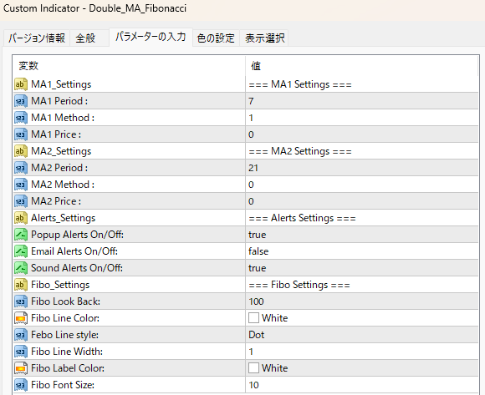Viewport: 485px width, 395px height.
Task: Click the integer icon beside Fibo Look Back
Action: (x=21, y=301)
